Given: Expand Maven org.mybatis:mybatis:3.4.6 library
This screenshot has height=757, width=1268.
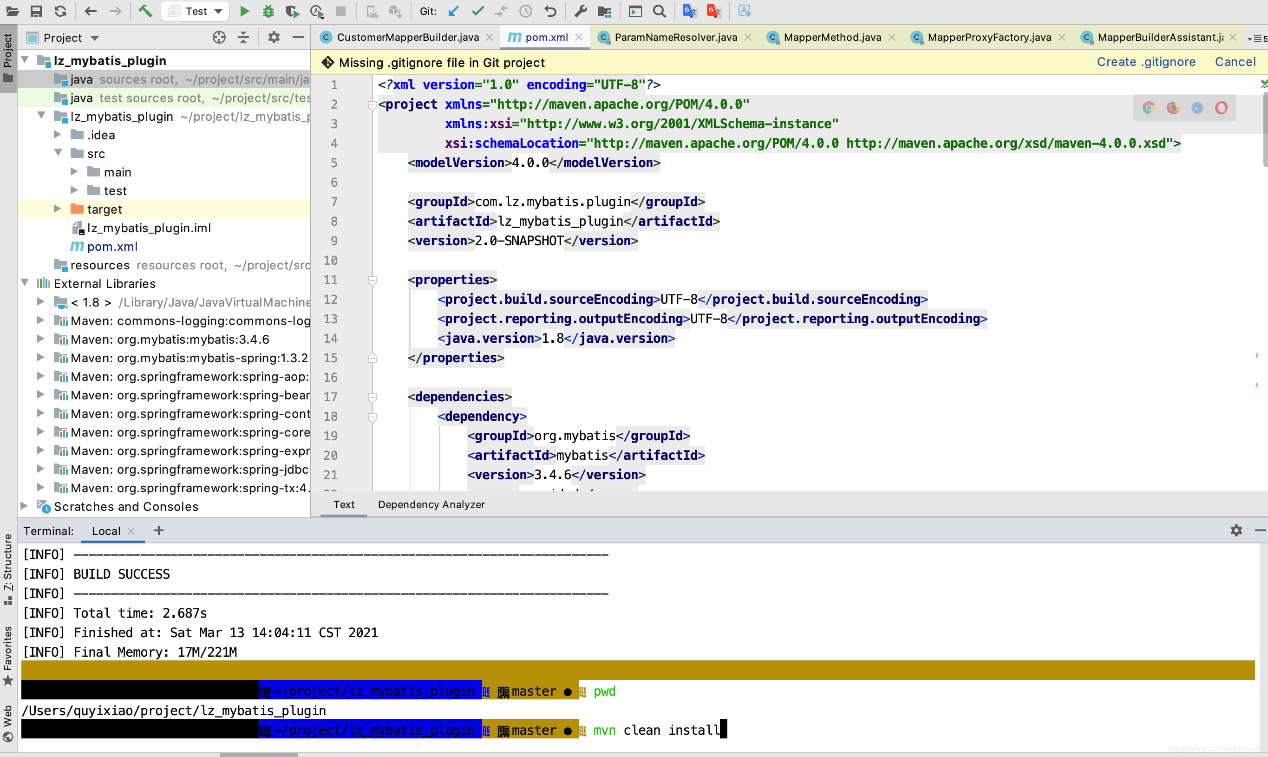Looking at the screenshot, I should [40, 339].
